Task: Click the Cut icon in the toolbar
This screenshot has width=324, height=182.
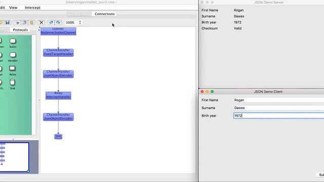Action: 17,22
